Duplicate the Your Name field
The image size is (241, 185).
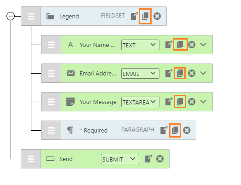180,45
